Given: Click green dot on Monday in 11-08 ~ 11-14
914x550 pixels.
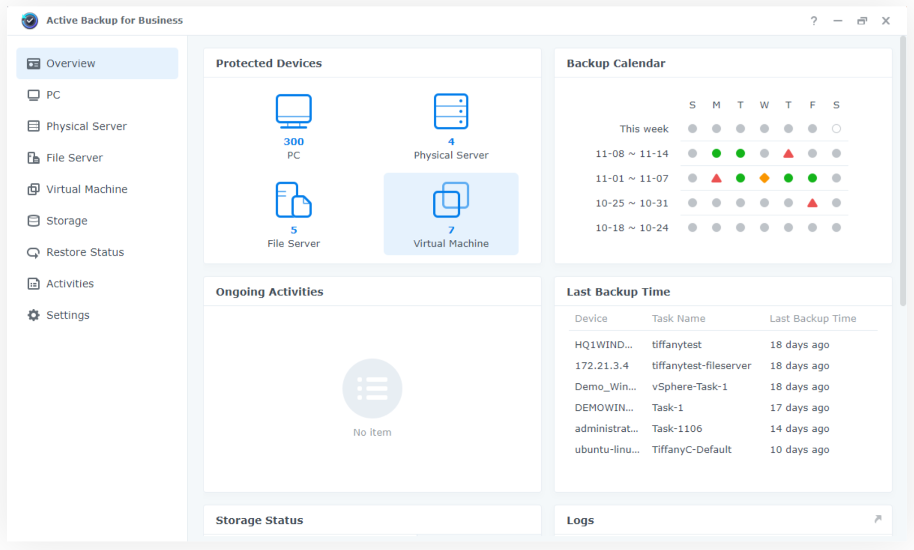Looking at the screenshot, I should coord(716,153).
